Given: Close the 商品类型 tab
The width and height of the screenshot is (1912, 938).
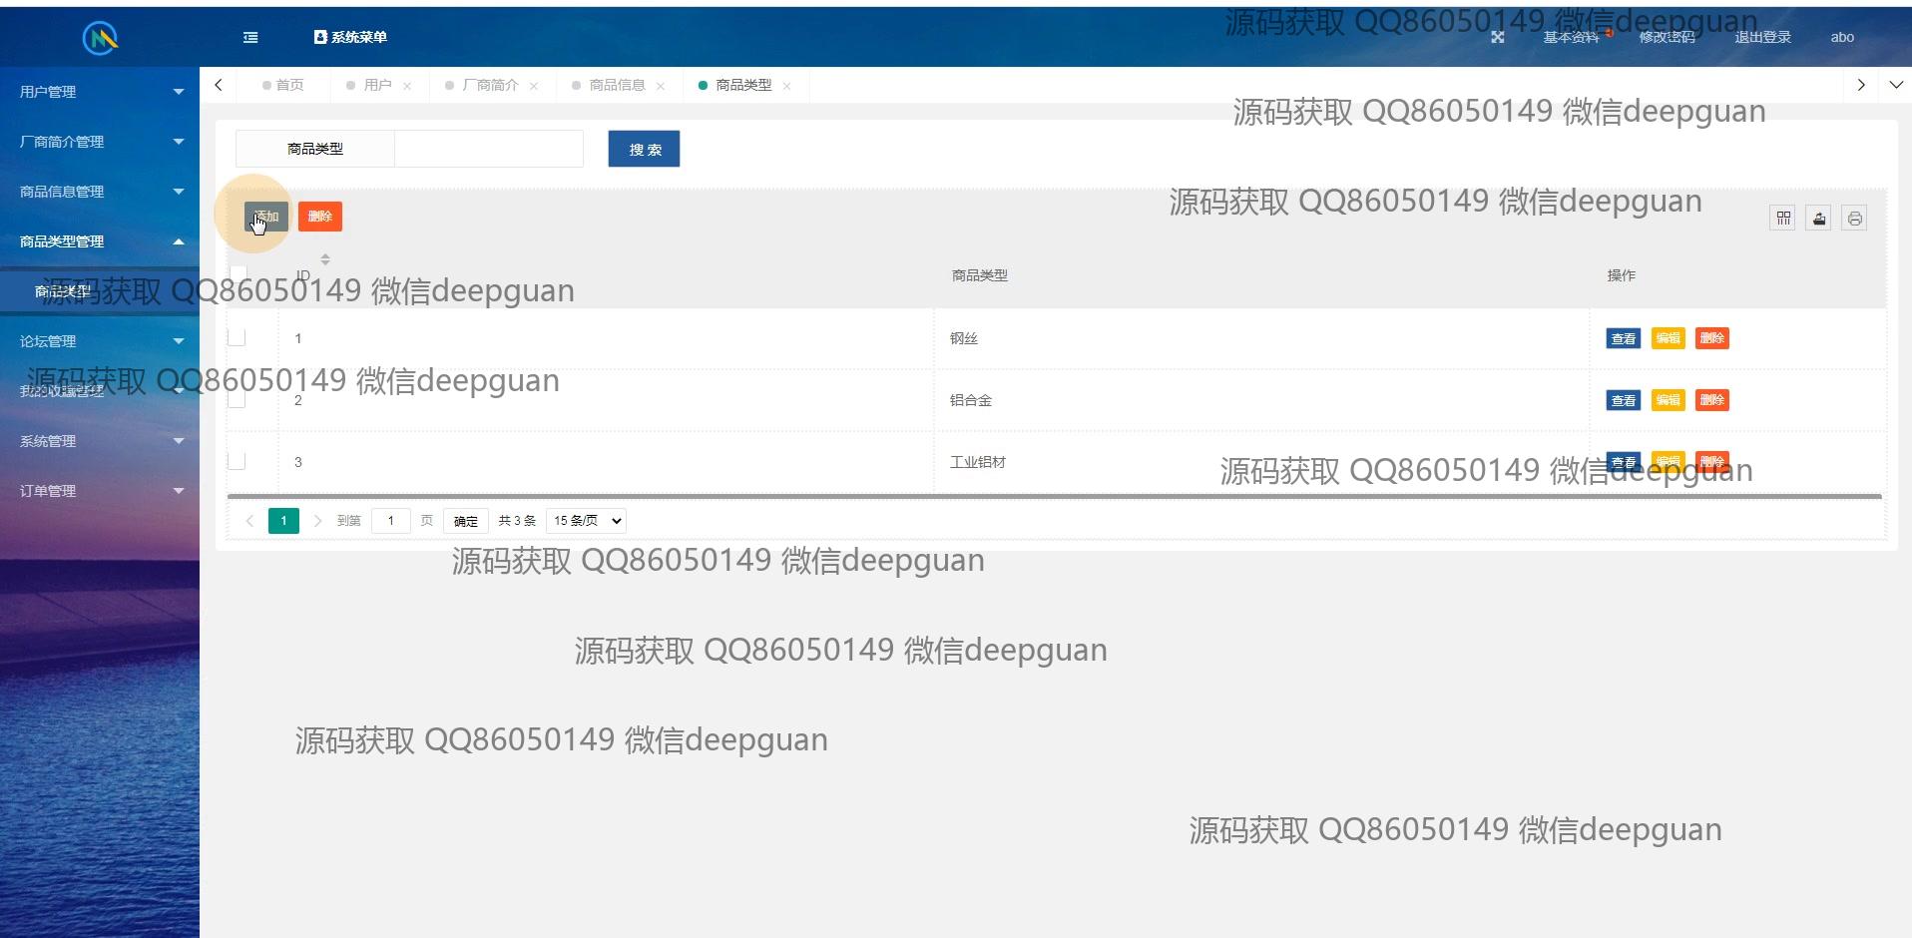Looking at the screenshot, I should [x=787, y=86].
